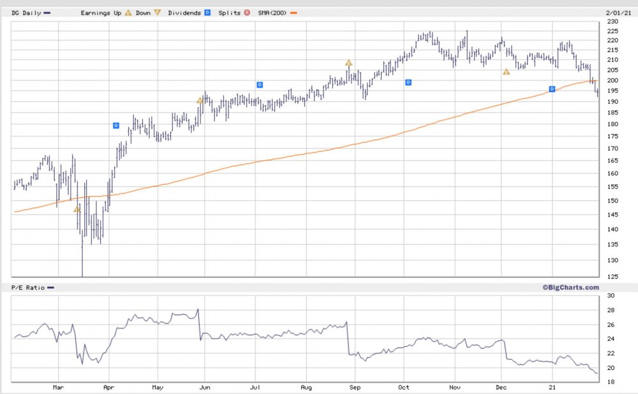
Task: Click the P/E Ratio panel label
Action: point(28,288)
